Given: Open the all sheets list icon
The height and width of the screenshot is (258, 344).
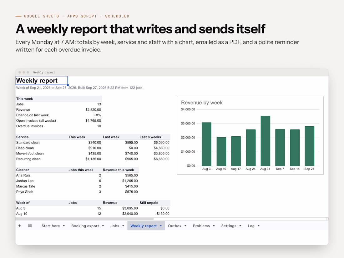Looking at the screenshot, I should click(x=30, y=226).
